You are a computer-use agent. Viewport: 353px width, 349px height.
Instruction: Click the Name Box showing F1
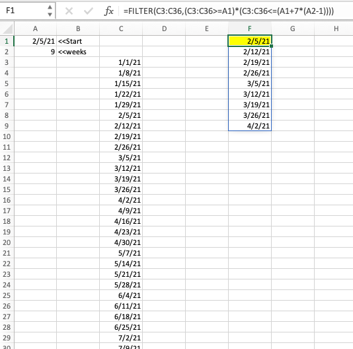coord(28,11)
